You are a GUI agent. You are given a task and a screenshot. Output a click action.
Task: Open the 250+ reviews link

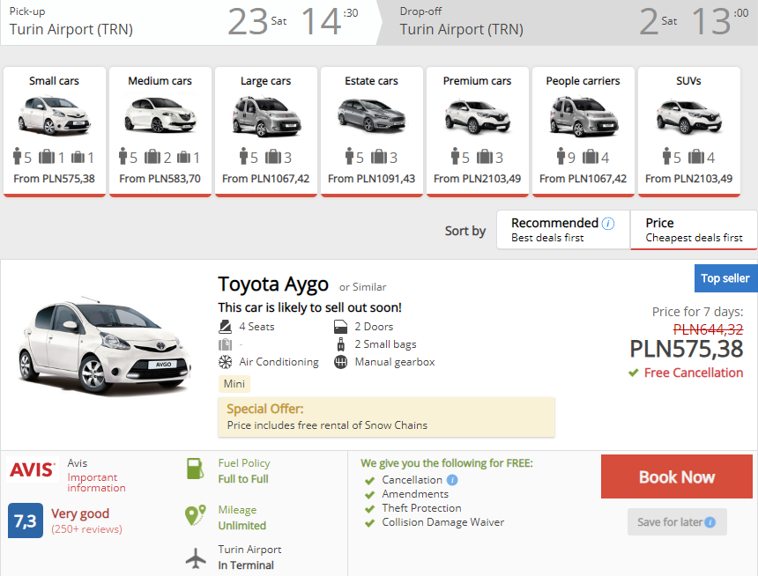point(86,529)
